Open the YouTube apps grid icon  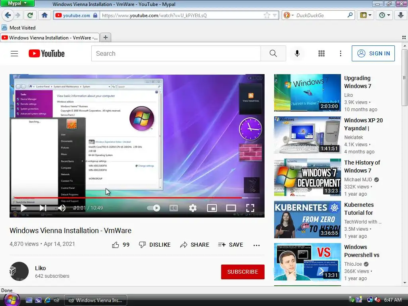[322, 53]
